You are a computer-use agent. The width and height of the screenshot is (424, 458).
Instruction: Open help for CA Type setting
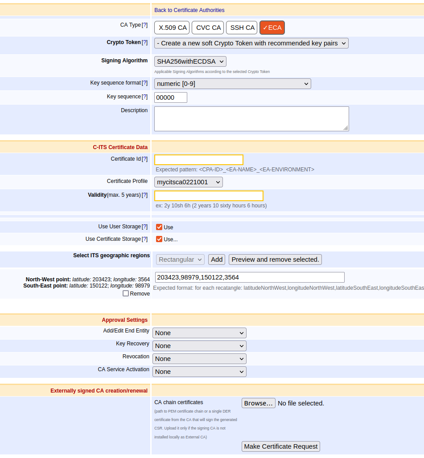click(x=145, y=25)
